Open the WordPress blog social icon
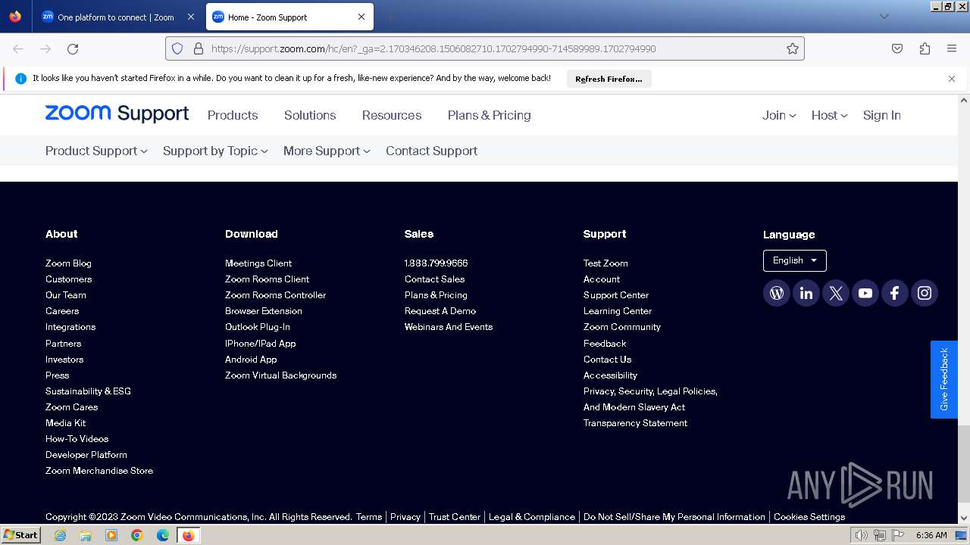 pos(777,293)
